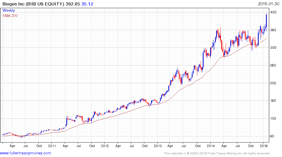Click the 100 price axis label
This screenshot has width=282, height=157.
273,119
